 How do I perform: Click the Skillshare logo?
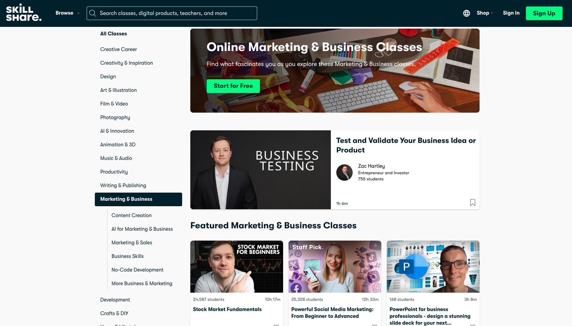click(x=24, y=13)
